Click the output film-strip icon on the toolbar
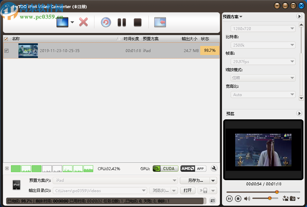 point(159,22)
